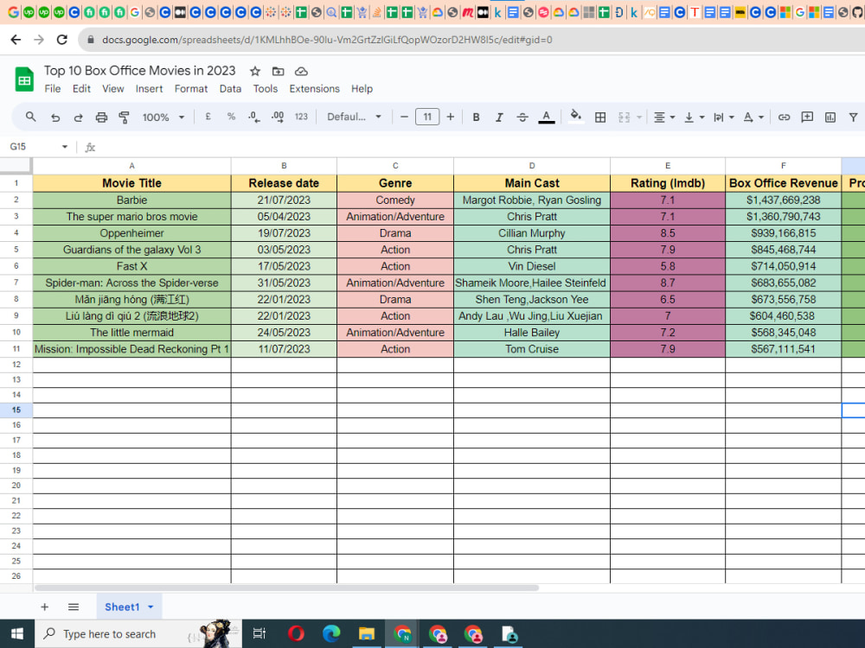Expand the Sheet1 tab options arrow

coord(151,607)
